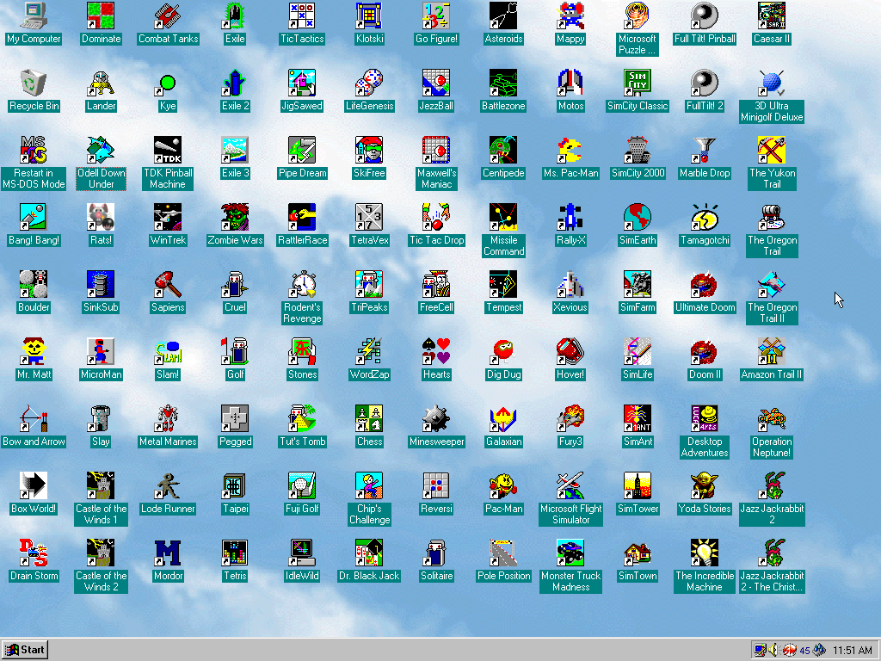Click the Tamagotchi shortcut
This screenshot has width=881, height=661.
click(705, 217)
